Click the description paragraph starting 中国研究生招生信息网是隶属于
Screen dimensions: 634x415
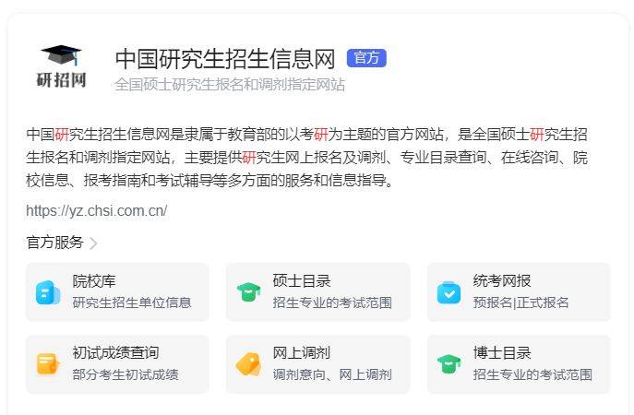(307, 157)
